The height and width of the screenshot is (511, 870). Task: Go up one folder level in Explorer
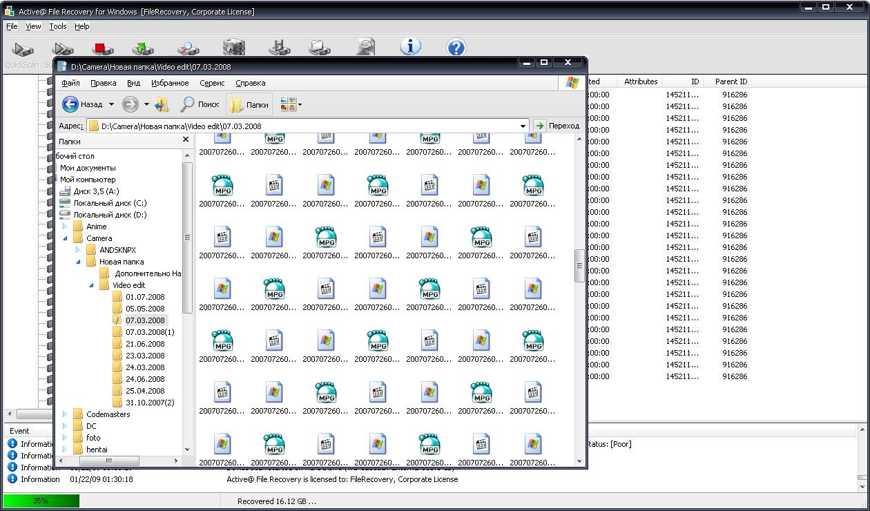162,104
